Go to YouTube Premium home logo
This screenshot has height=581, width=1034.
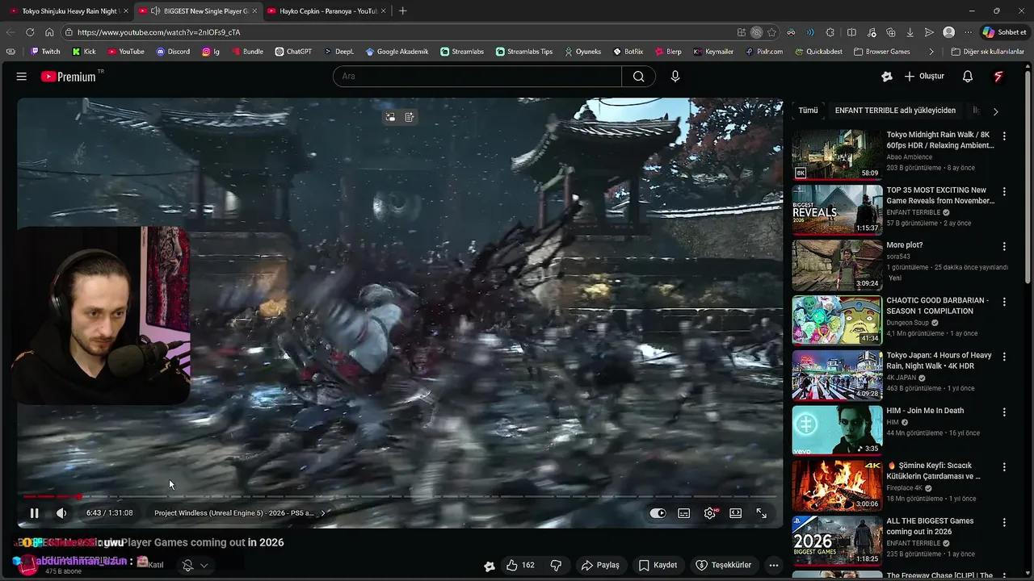(69, 77)
